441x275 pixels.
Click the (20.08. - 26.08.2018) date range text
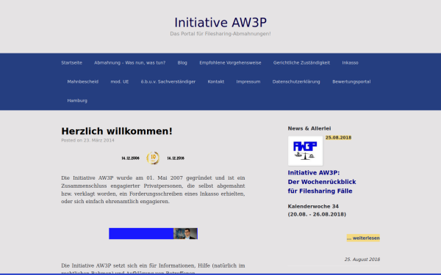pyautogui.click(x=317, y=214)
